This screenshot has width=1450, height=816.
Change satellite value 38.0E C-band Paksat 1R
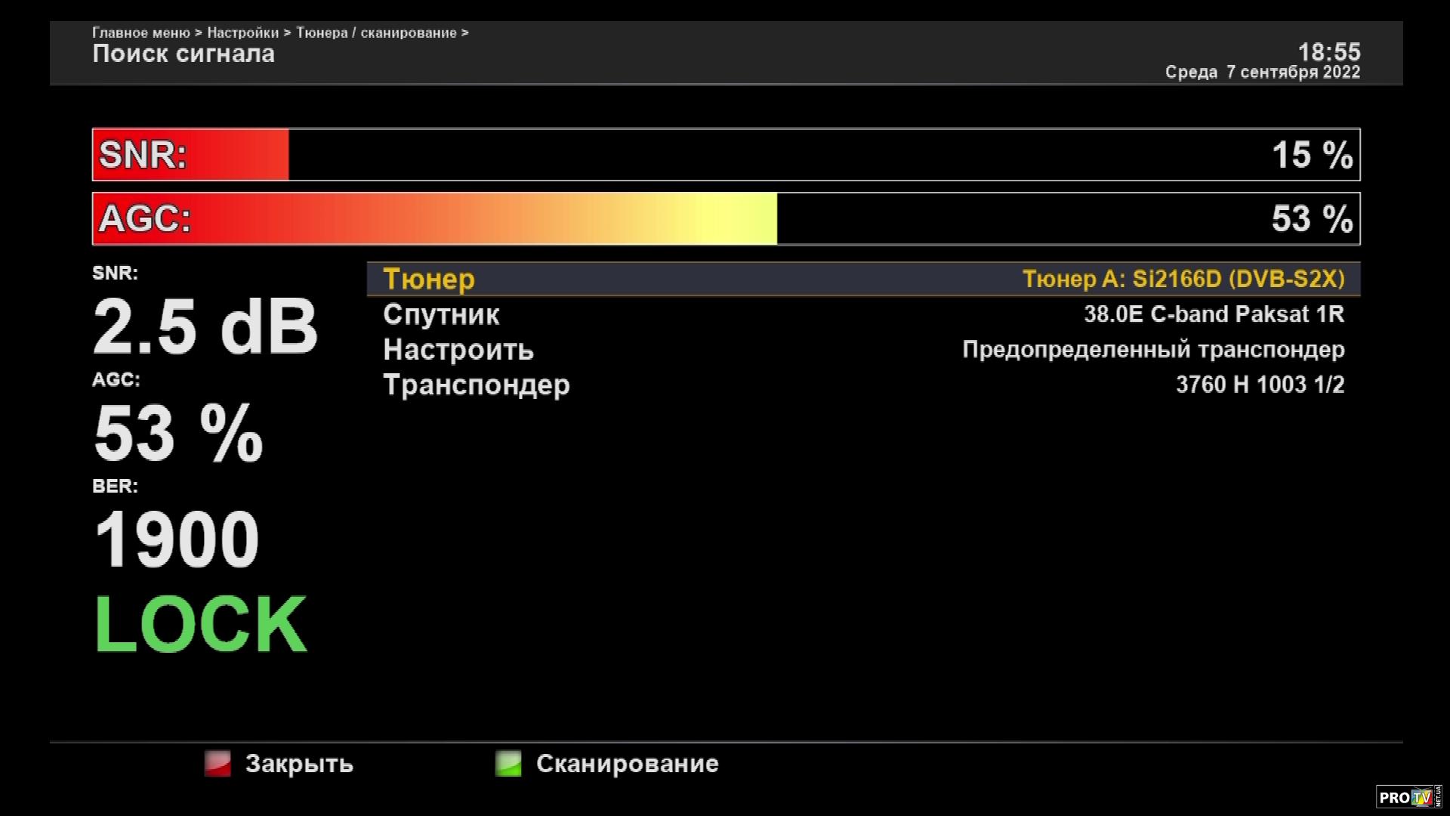1214,314
